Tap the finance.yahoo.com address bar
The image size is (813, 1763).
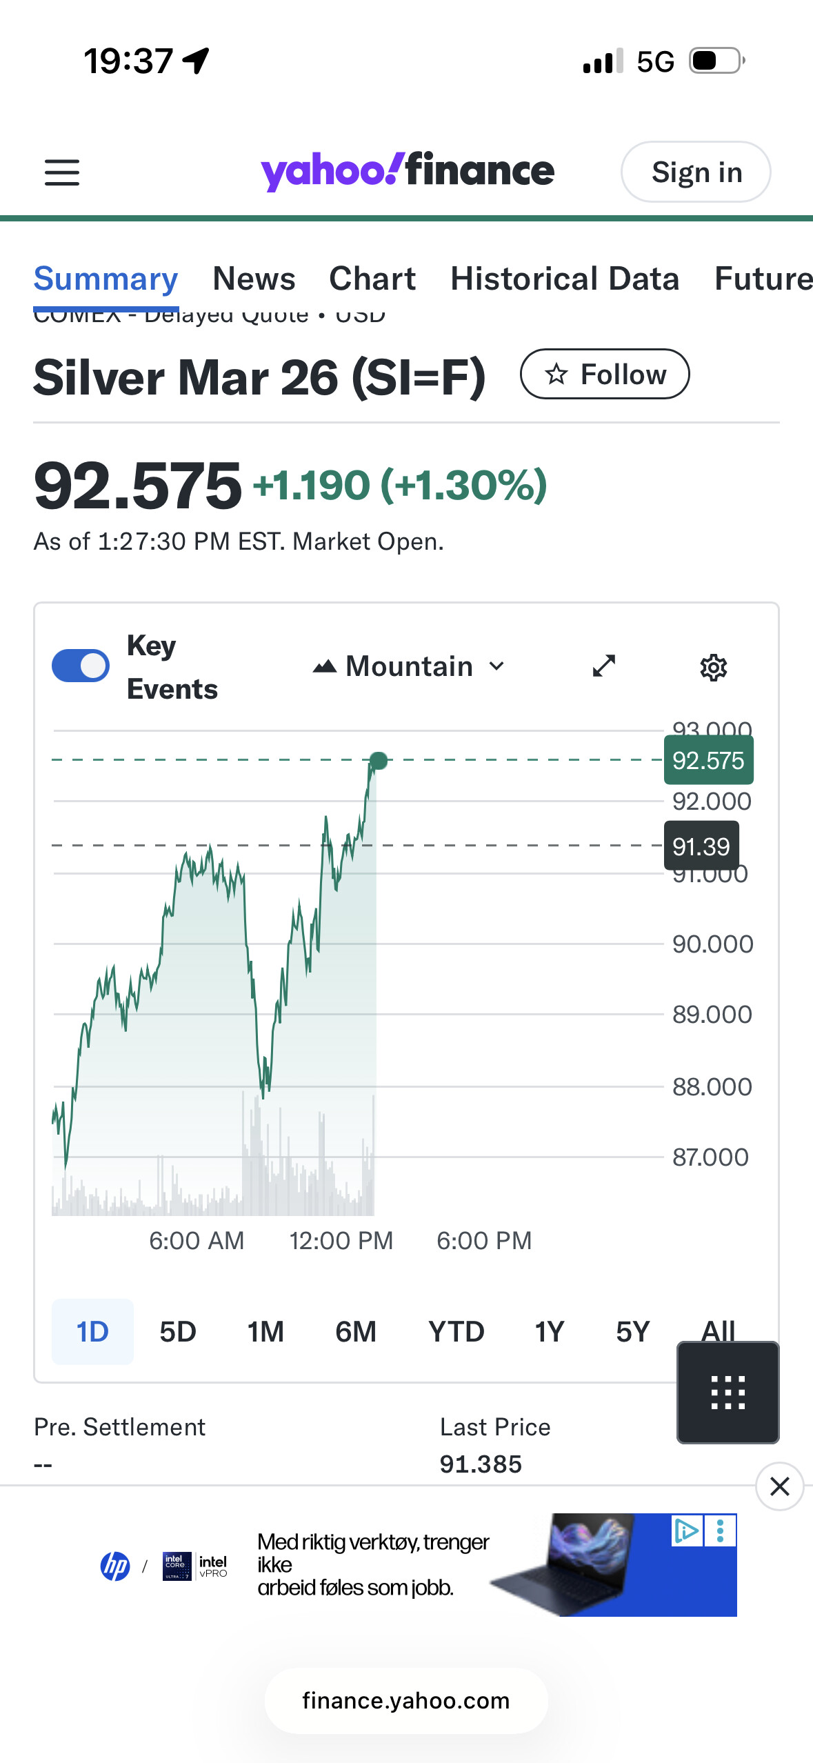click(x=406, y=1701)
